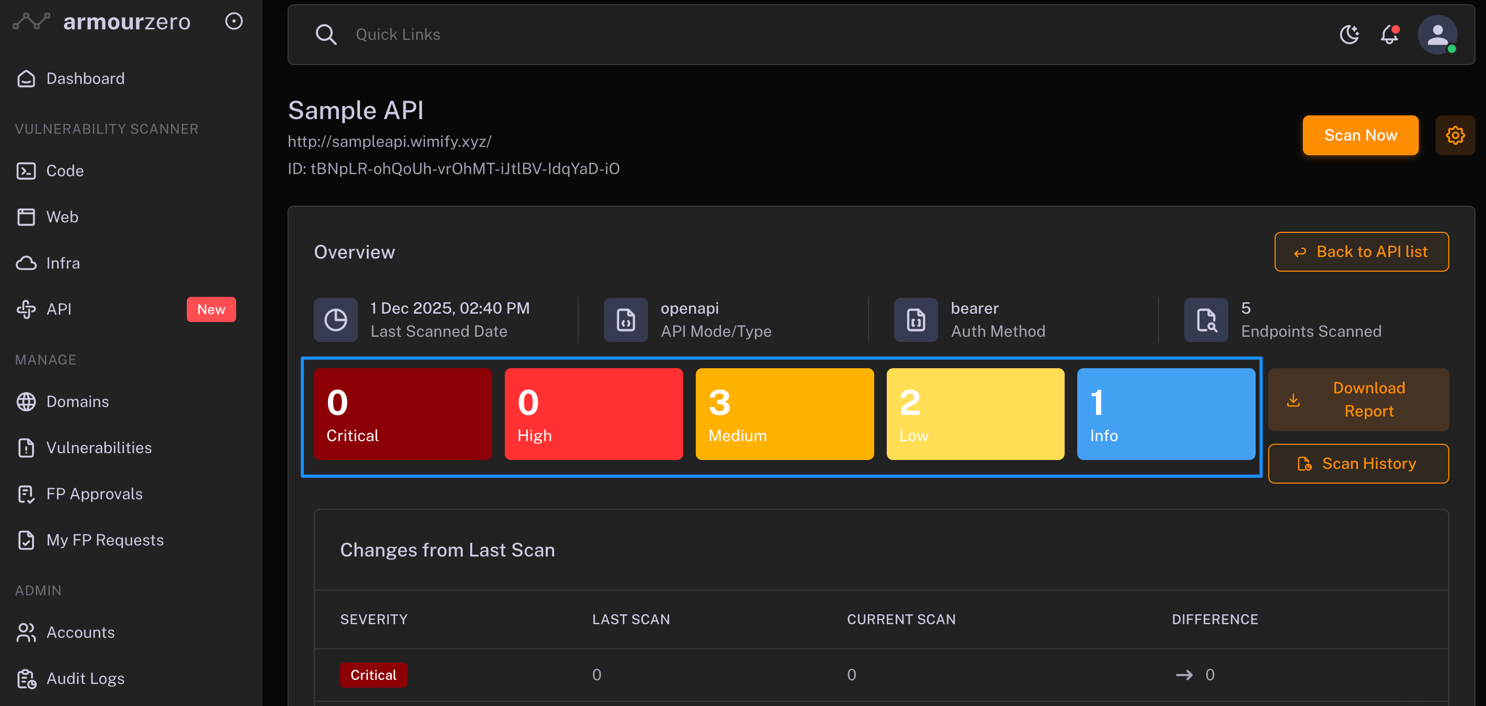Toggle dark mode moon icon
Screen dimensions: 1486x706
tap(1349, 35)
